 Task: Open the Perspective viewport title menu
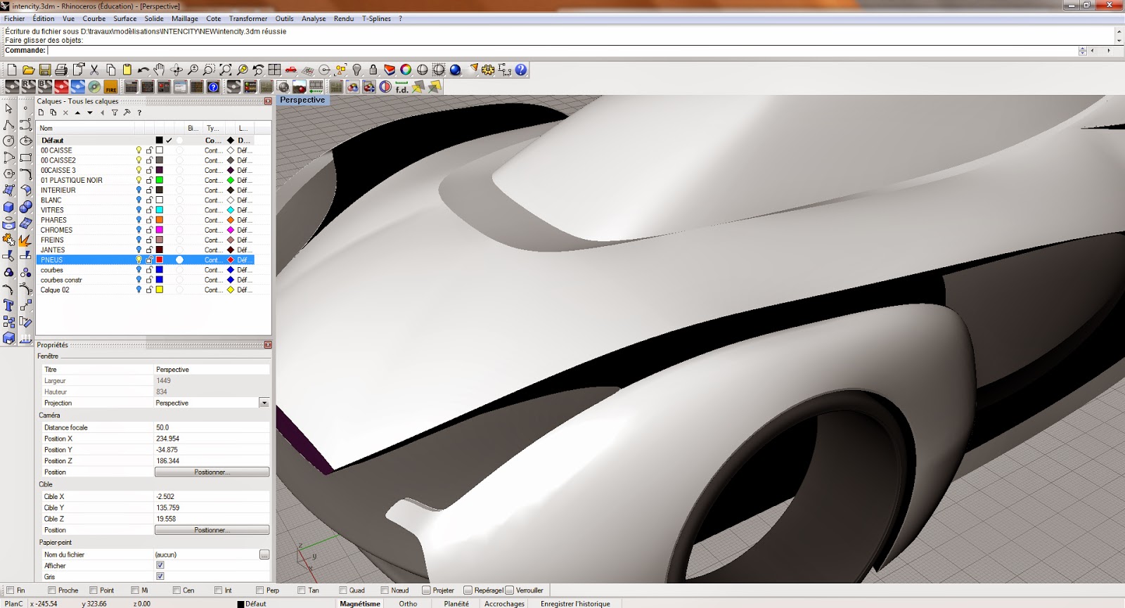pyautogui.click(x=302, y=100)
